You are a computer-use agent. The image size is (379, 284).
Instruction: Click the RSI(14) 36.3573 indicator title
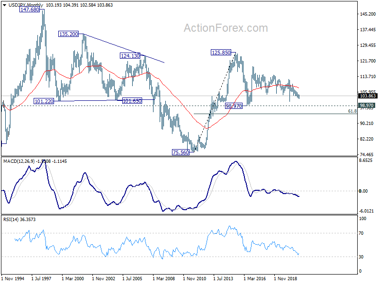(x=19, y=219)
